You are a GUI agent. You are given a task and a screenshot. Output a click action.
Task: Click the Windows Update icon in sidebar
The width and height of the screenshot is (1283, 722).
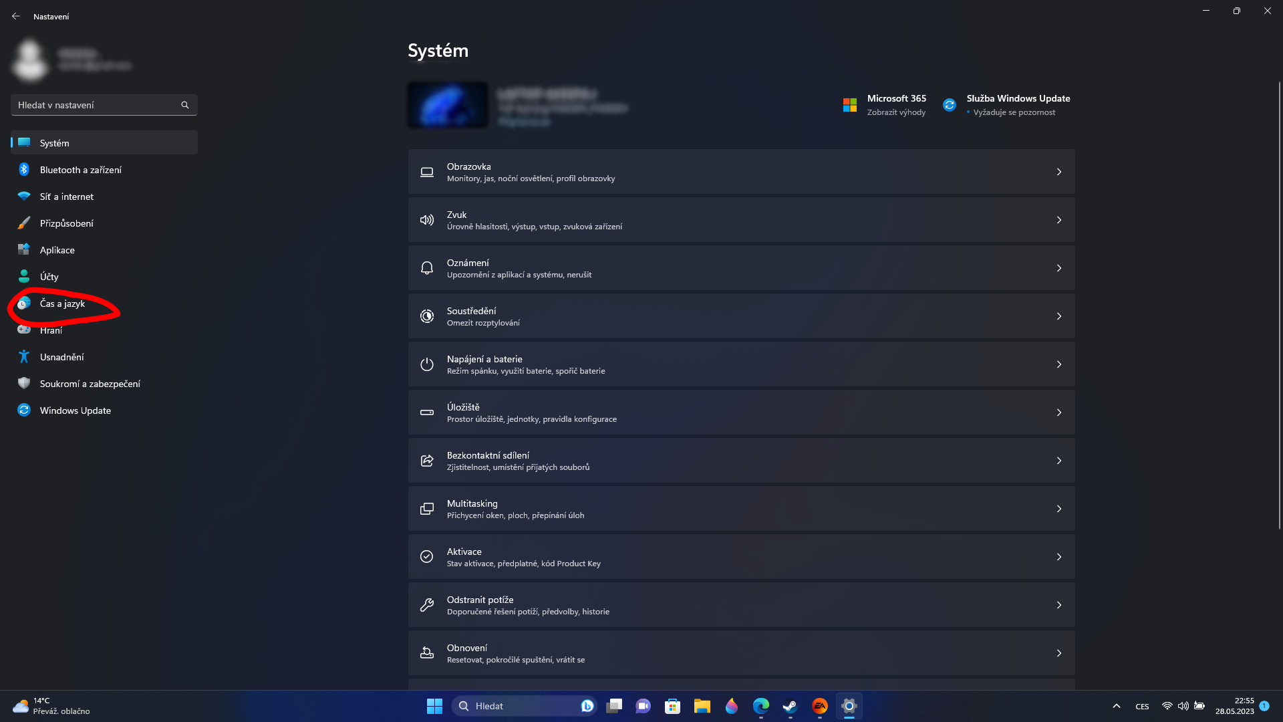(x=24, y=410)
